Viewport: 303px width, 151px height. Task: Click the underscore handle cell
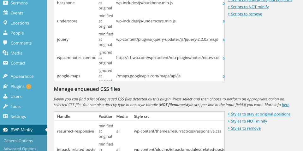[67, 21]
